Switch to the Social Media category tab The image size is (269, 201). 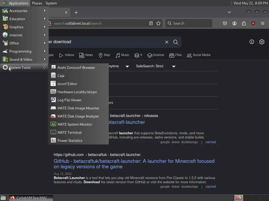click(199, 55)
